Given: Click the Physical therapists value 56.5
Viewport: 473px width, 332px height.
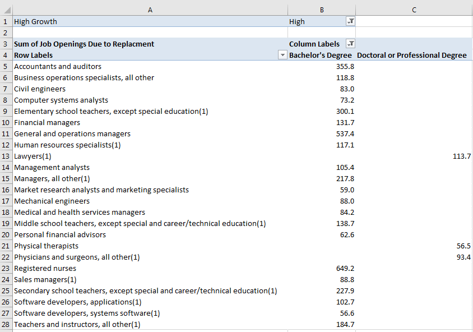Looking at the screenshot, I should tap(463, 246).
